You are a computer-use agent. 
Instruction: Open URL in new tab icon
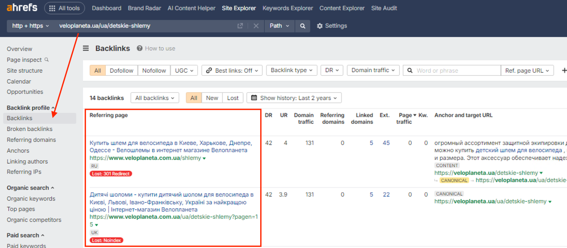(x=240, y=26)
